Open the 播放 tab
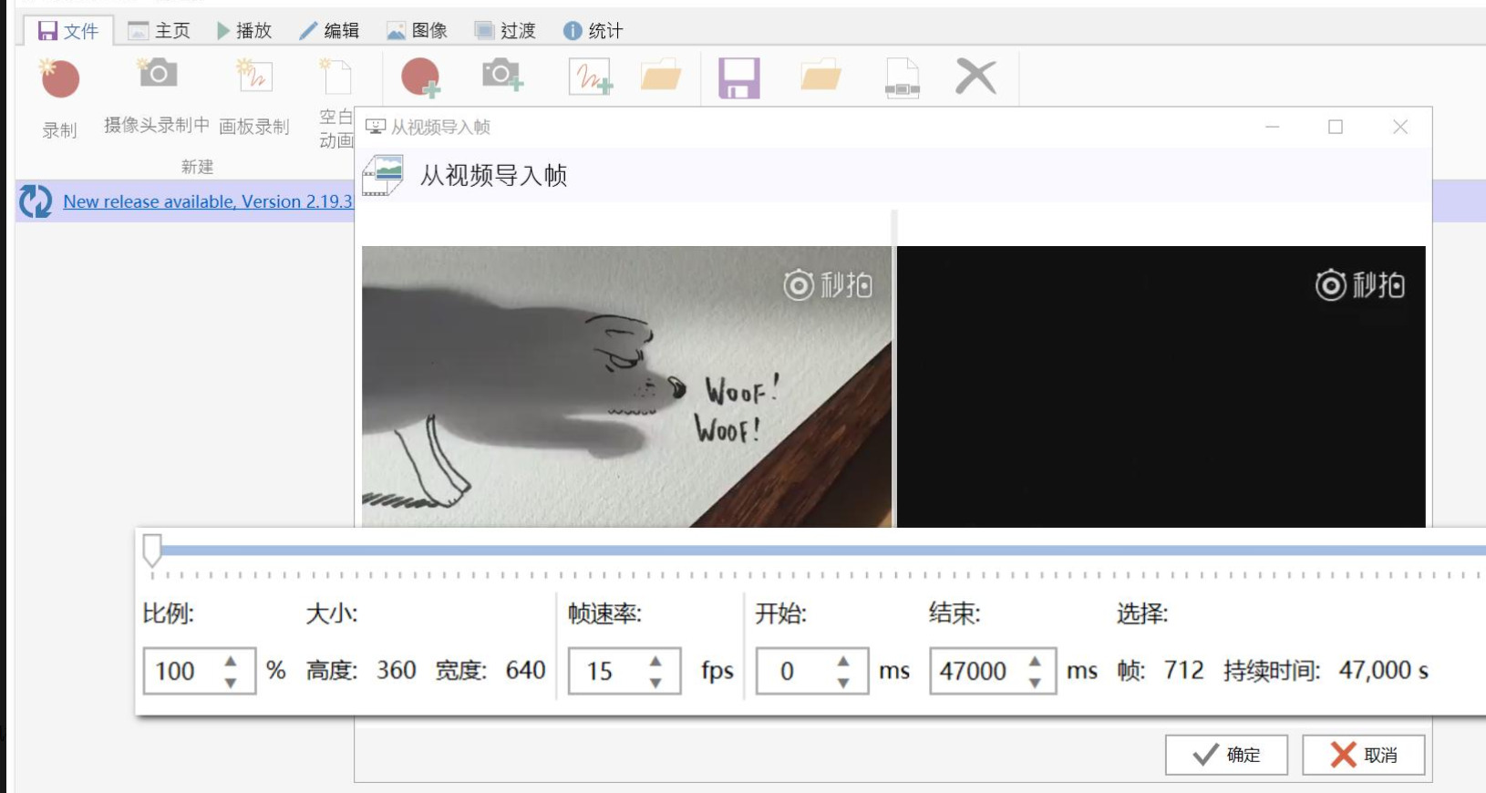The height and width of the screenshot is (793, 1486). tap(244, 31)
